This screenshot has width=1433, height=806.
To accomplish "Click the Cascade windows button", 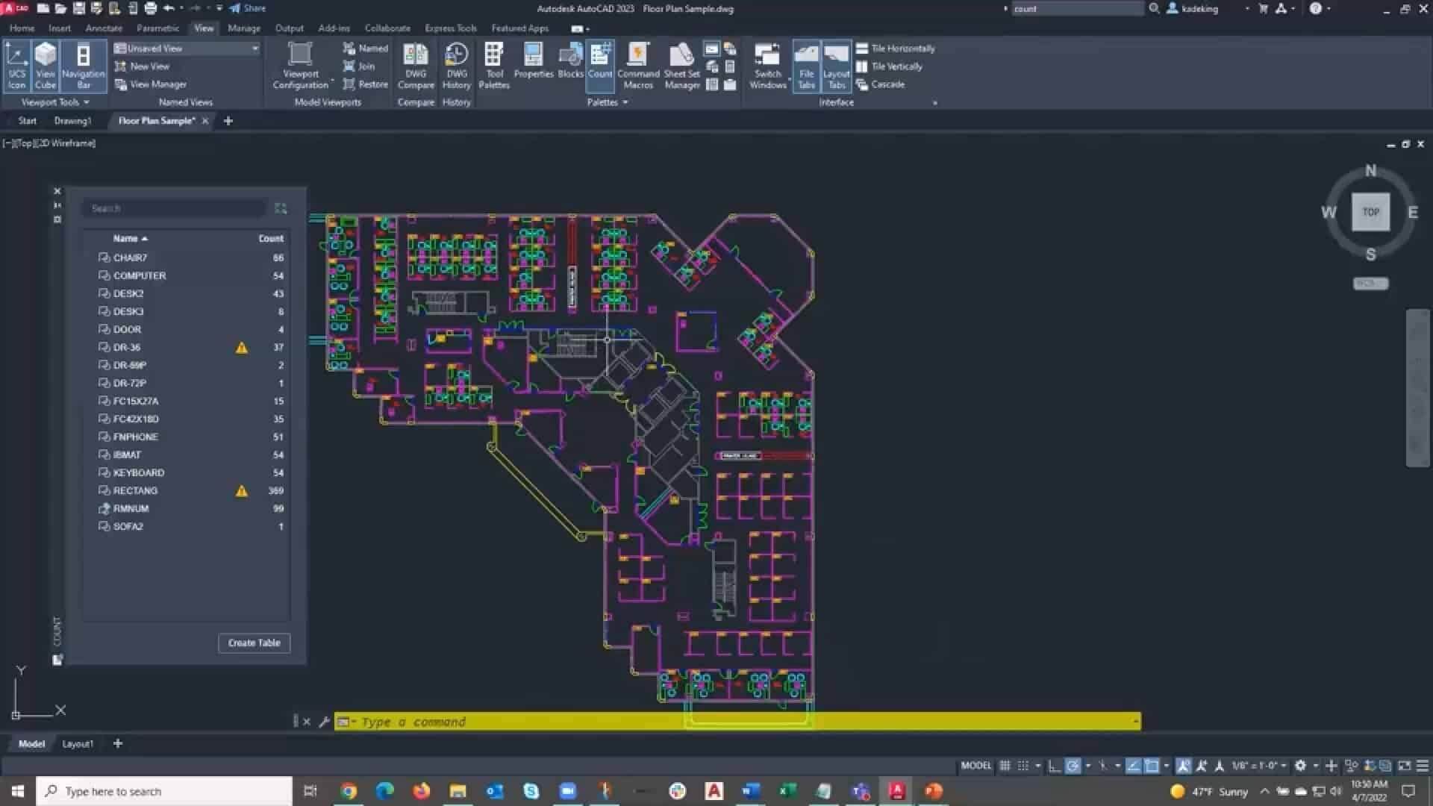I will pos(881,84).
